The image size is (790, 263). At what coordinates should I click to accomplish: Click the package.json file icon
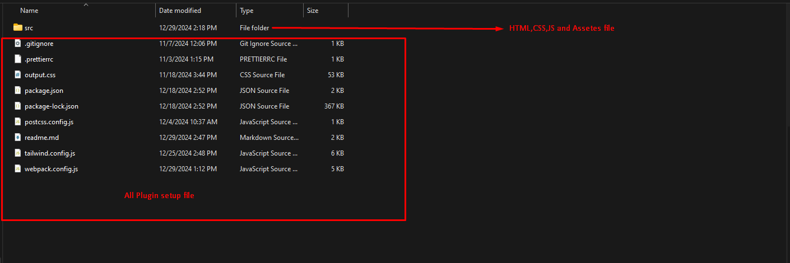click(x=17, y=90)
